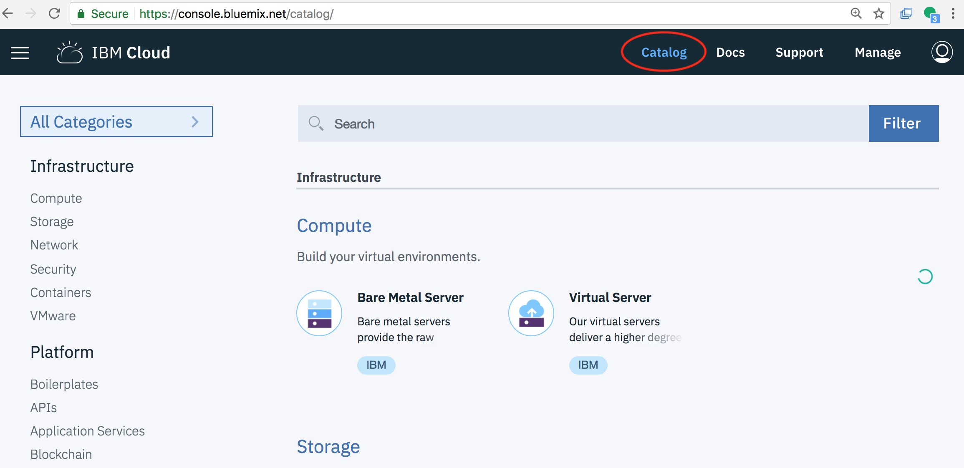964x468 pixels.
Task: Open the Chrome three-dot menu
Action: point(953,14)
